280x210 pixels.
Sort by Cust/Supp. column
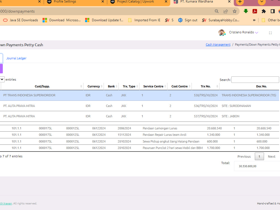[42, 86]
